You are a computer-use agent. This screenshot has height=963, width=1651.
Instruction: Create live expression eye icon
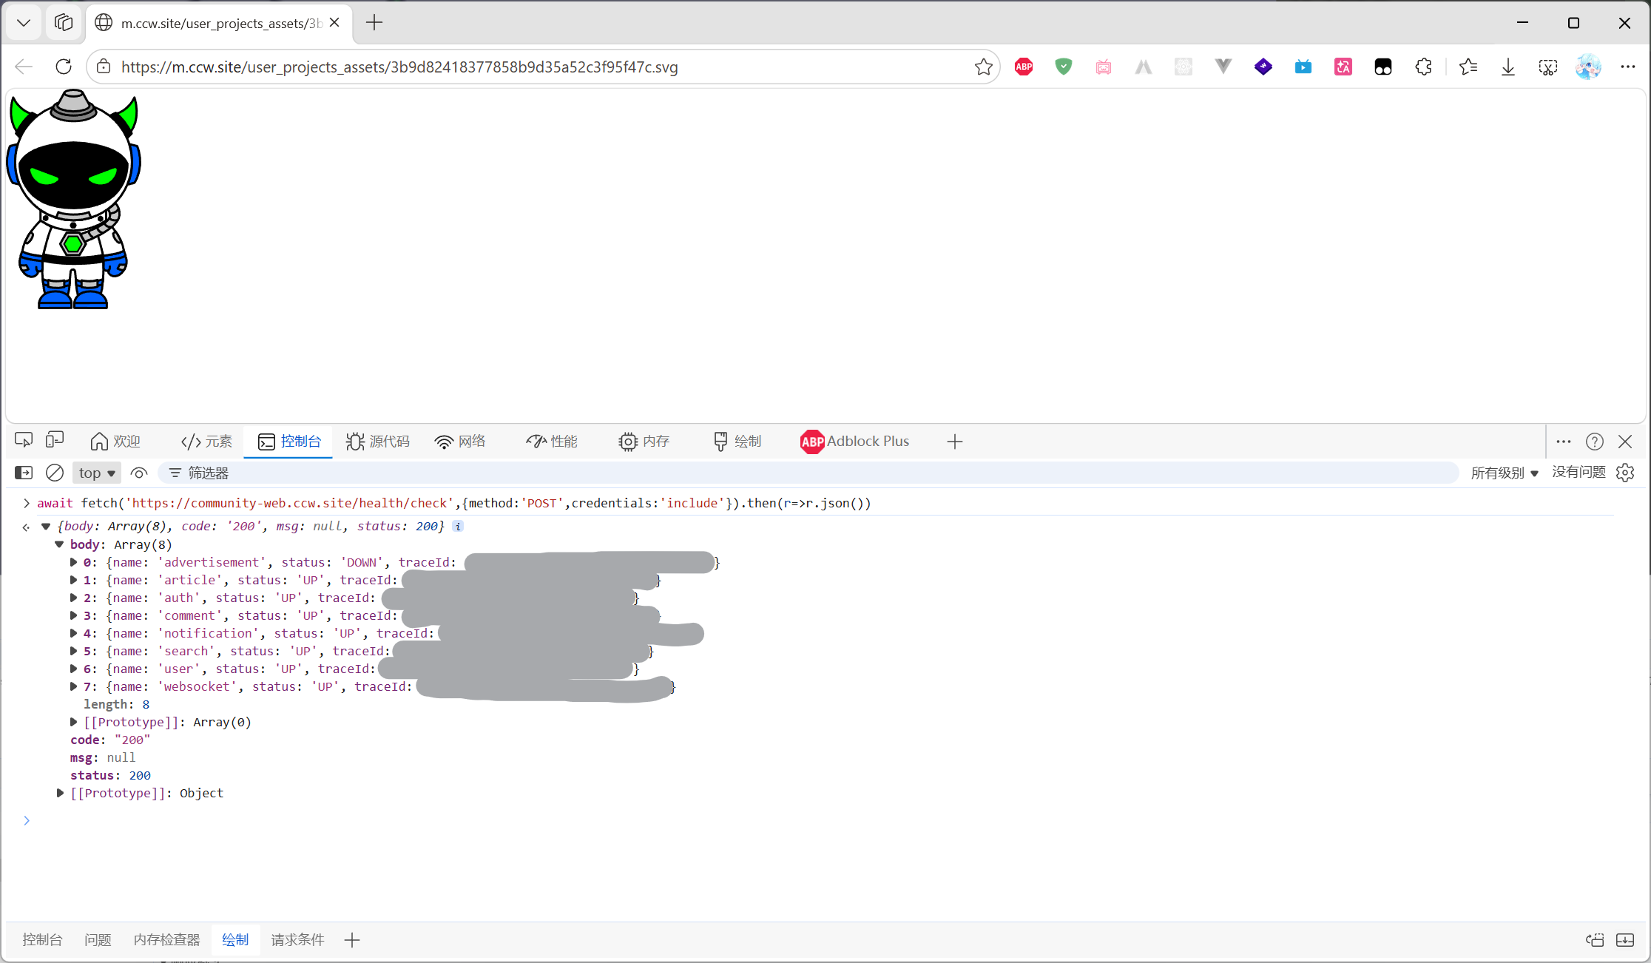pos(139,473)
